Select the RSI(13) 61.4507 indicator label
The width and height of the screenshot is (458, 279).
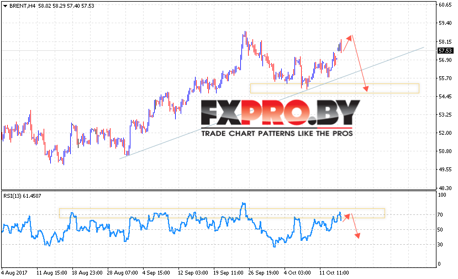click(22, 196)
